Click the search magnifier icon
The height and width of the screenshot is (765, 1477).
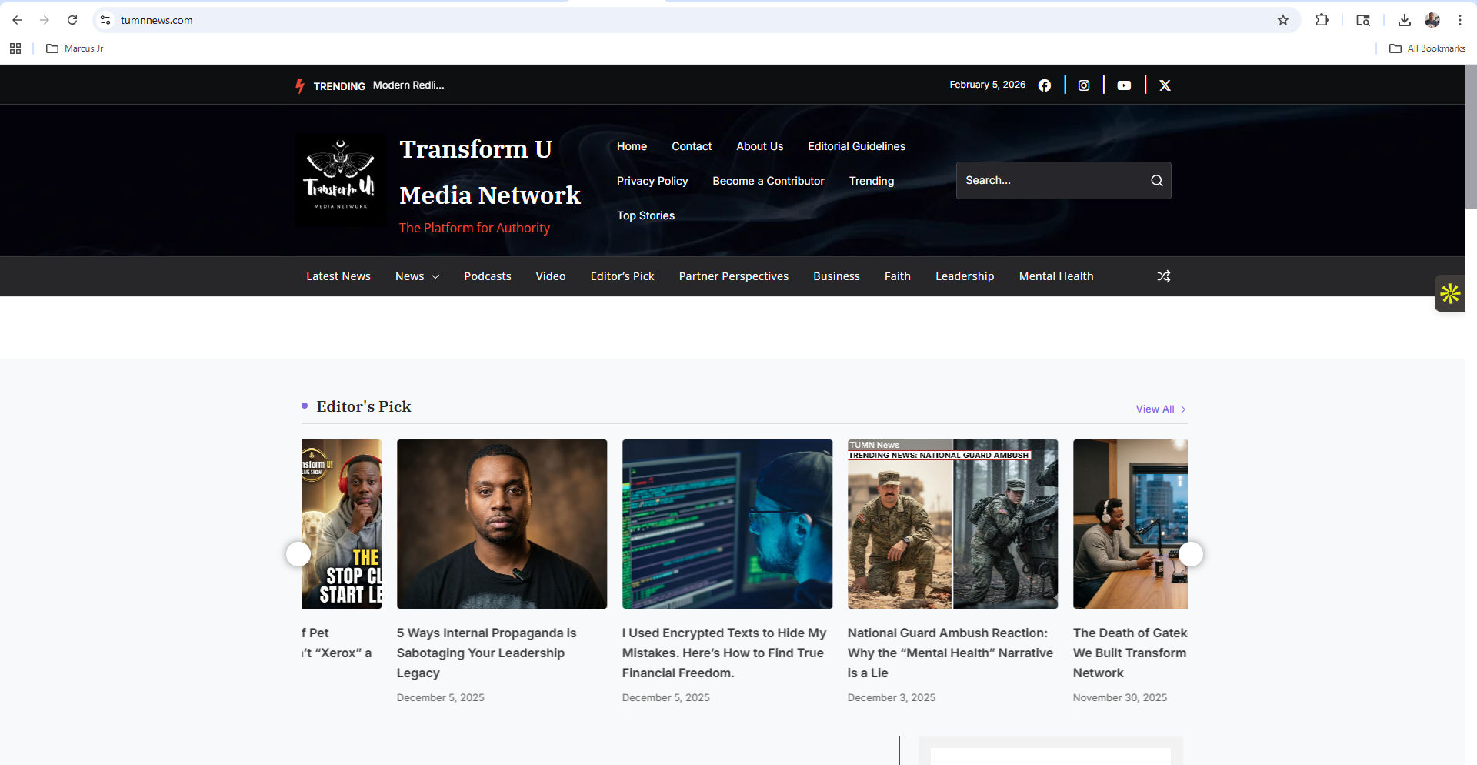1156,181
